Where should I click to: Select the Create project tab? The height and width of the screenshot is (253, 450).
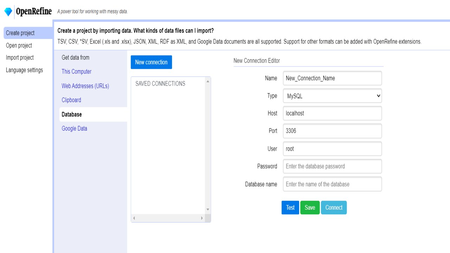[x=20, y=33]
